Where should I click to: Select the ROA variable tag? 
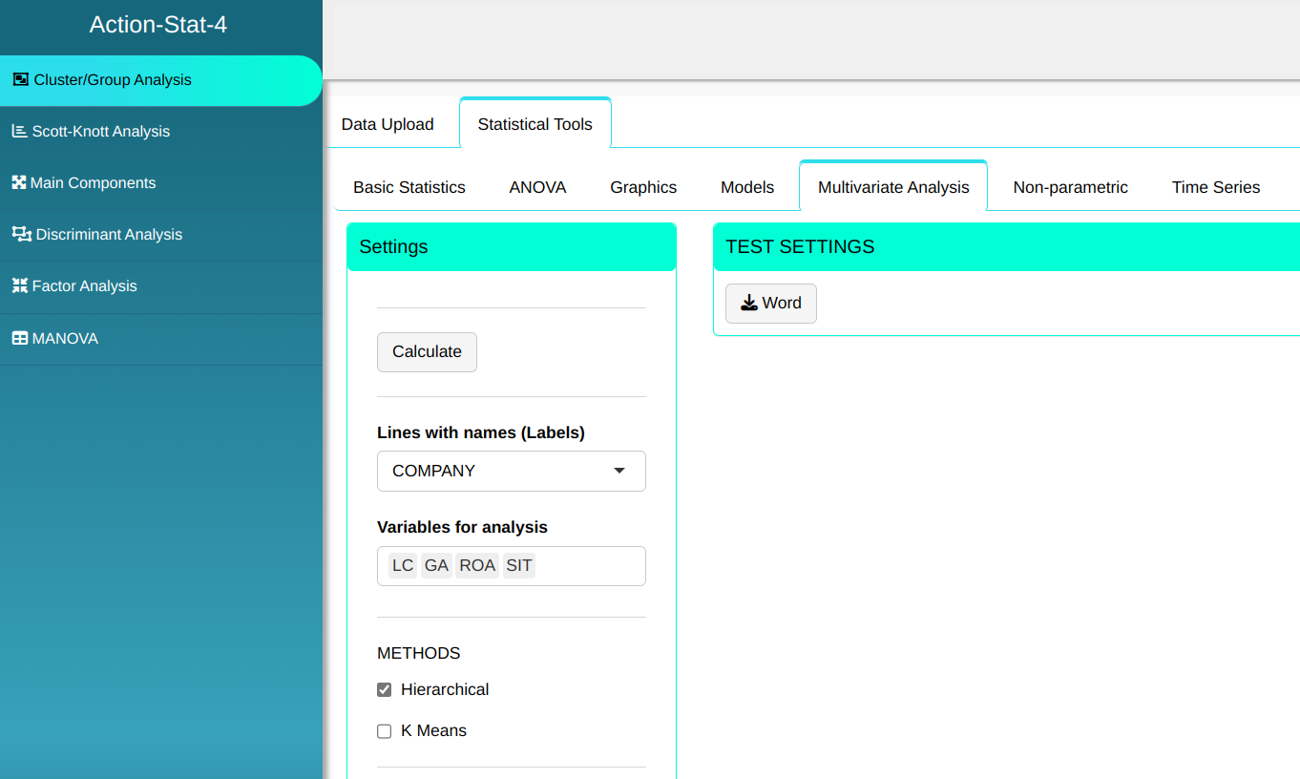click(476, 566)
